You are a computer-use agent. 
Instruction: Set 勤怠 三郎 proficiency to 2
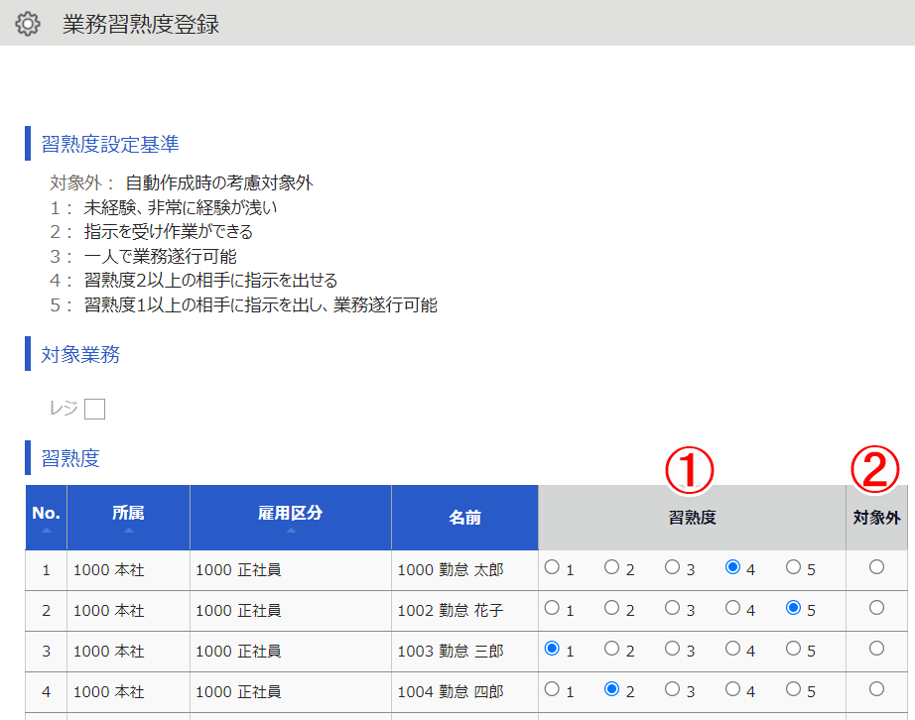[611, 649]
